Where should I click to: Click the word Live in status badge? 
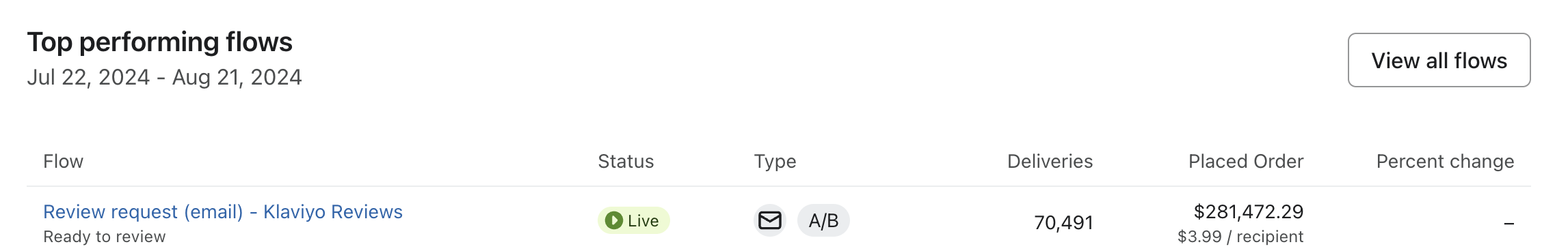pyautogui.click(x=643, y=220)
